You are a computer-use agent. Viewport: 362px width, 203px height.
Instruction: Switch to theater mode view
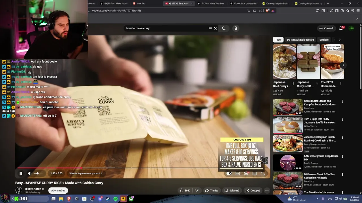(255, 173)
